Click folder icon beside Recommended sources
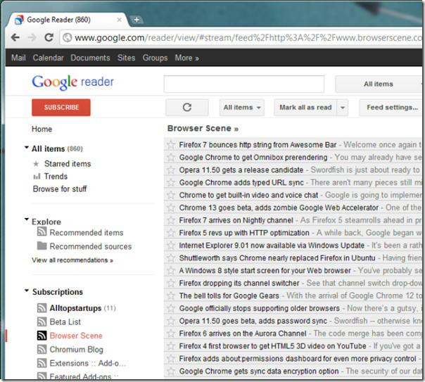This screenshot has width=425, height=382. tap(42, 246)
